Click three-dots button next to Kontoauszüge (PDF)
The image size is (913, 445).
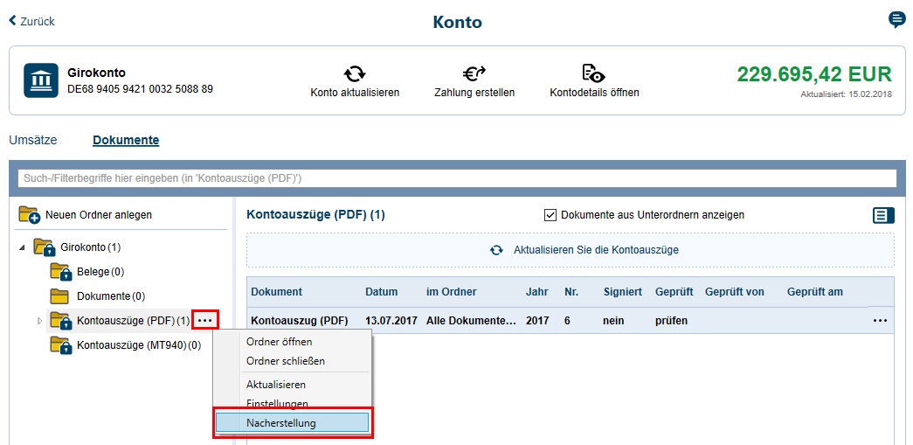click(205, 321)
